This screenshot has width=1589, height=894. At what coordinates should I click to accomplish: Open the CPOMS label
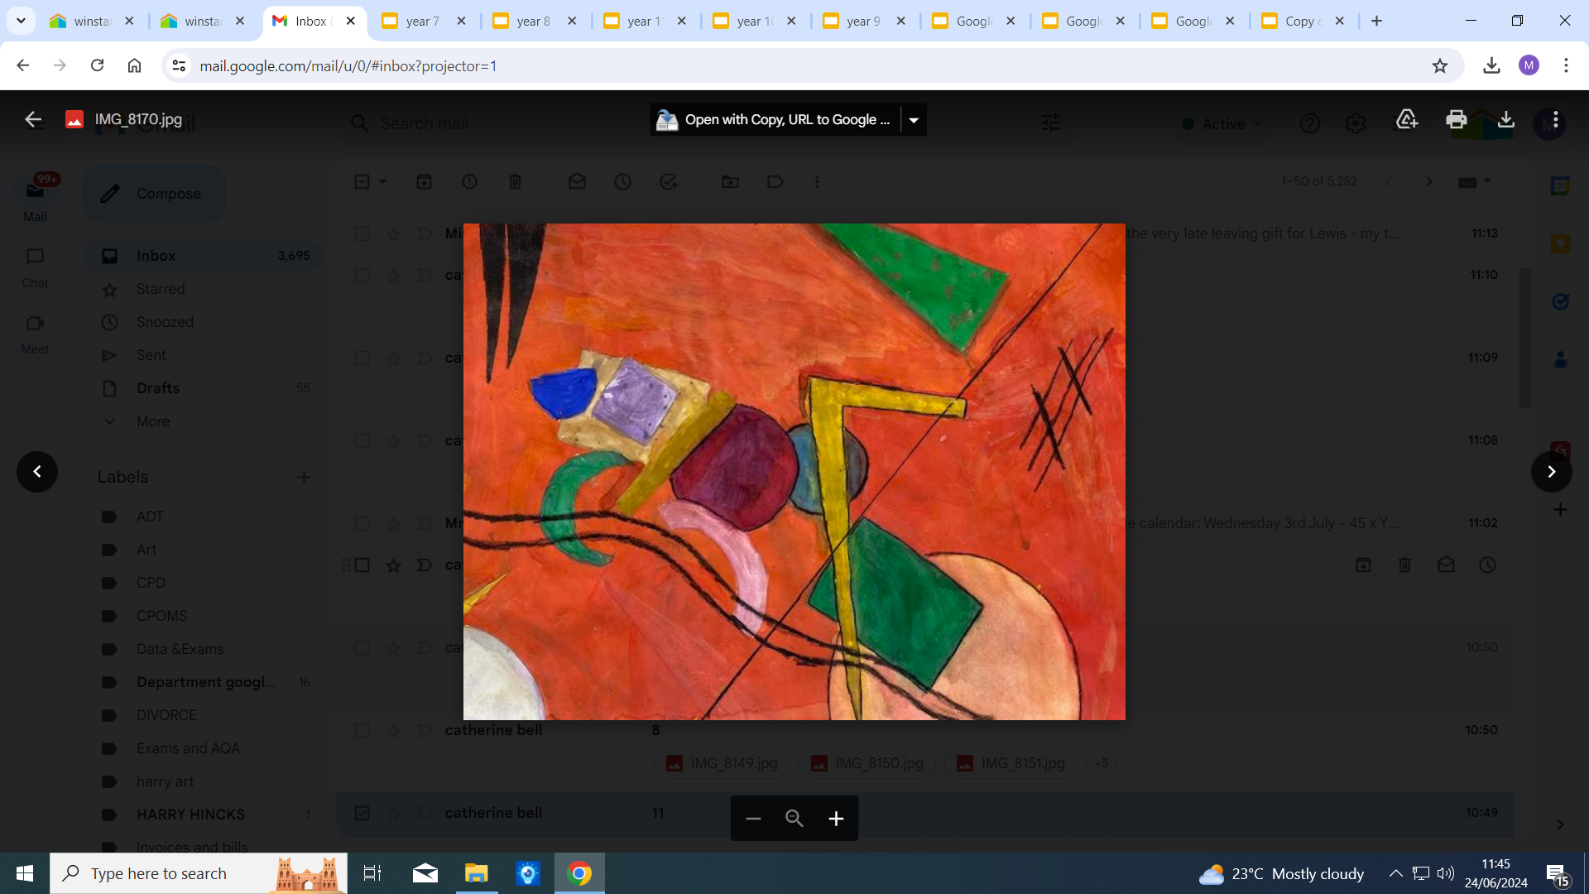pos(161,616)
